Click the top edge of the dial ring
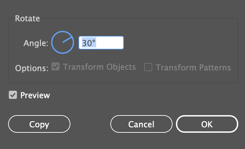 [63, 32]
